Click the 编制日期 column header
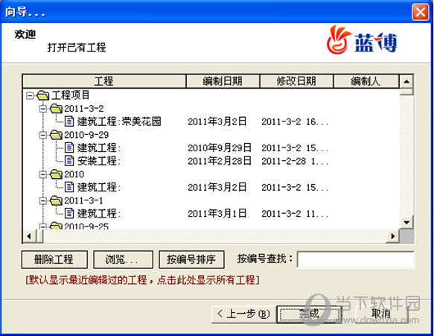 (223, 81)
